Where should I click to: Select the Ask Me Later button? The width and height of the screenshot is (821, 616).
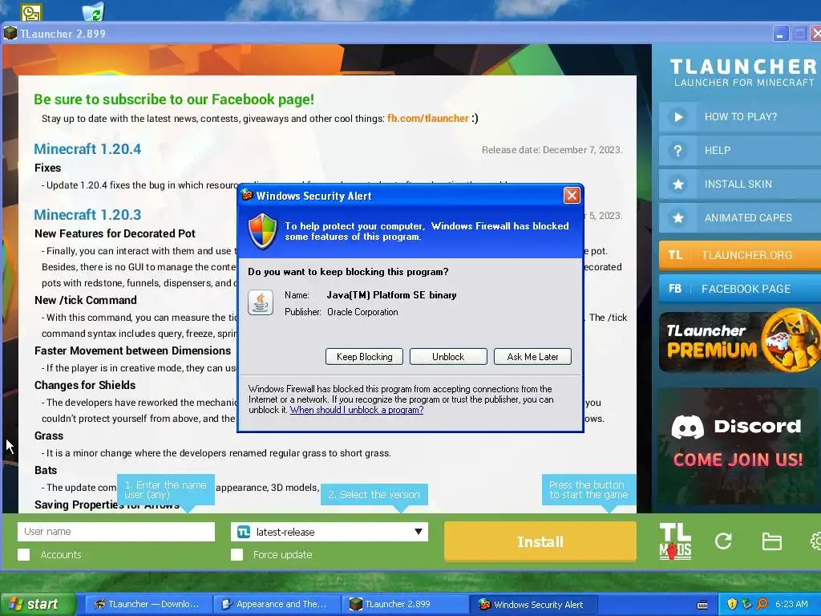(532, 357)
